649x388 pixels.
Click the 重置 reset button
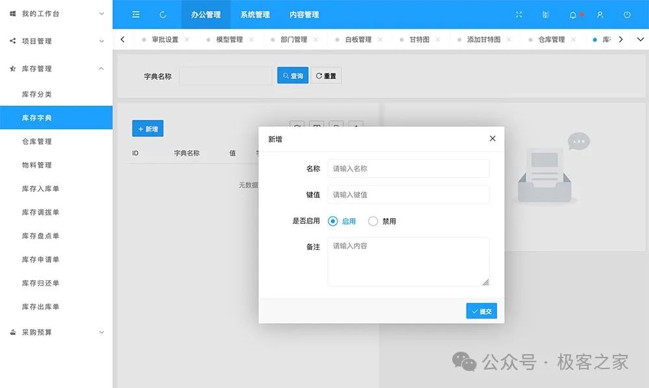[x=326, y=76]
